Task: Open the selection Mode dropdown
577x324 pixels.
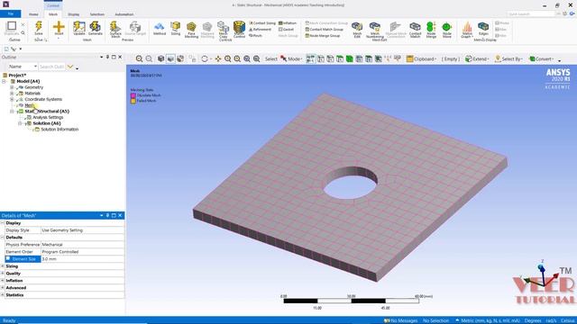Action: coord(291,58)
